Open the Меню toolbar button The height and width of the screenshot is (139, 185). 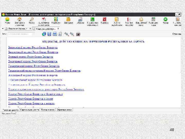pos(7,21)
